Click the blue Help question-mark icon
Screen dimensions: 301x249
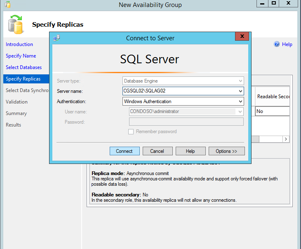[x=277, y=44]
